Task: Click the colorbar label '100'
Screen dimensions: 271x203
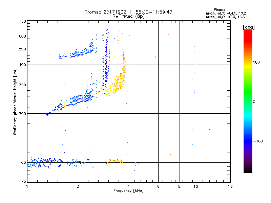Action: click(x=256, y=62)
